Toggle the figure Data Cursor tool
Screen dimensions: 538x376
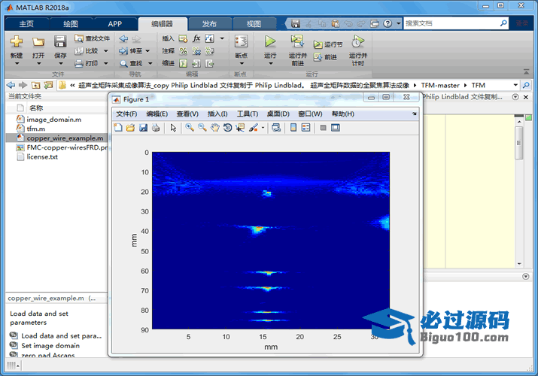pos(240,128)
